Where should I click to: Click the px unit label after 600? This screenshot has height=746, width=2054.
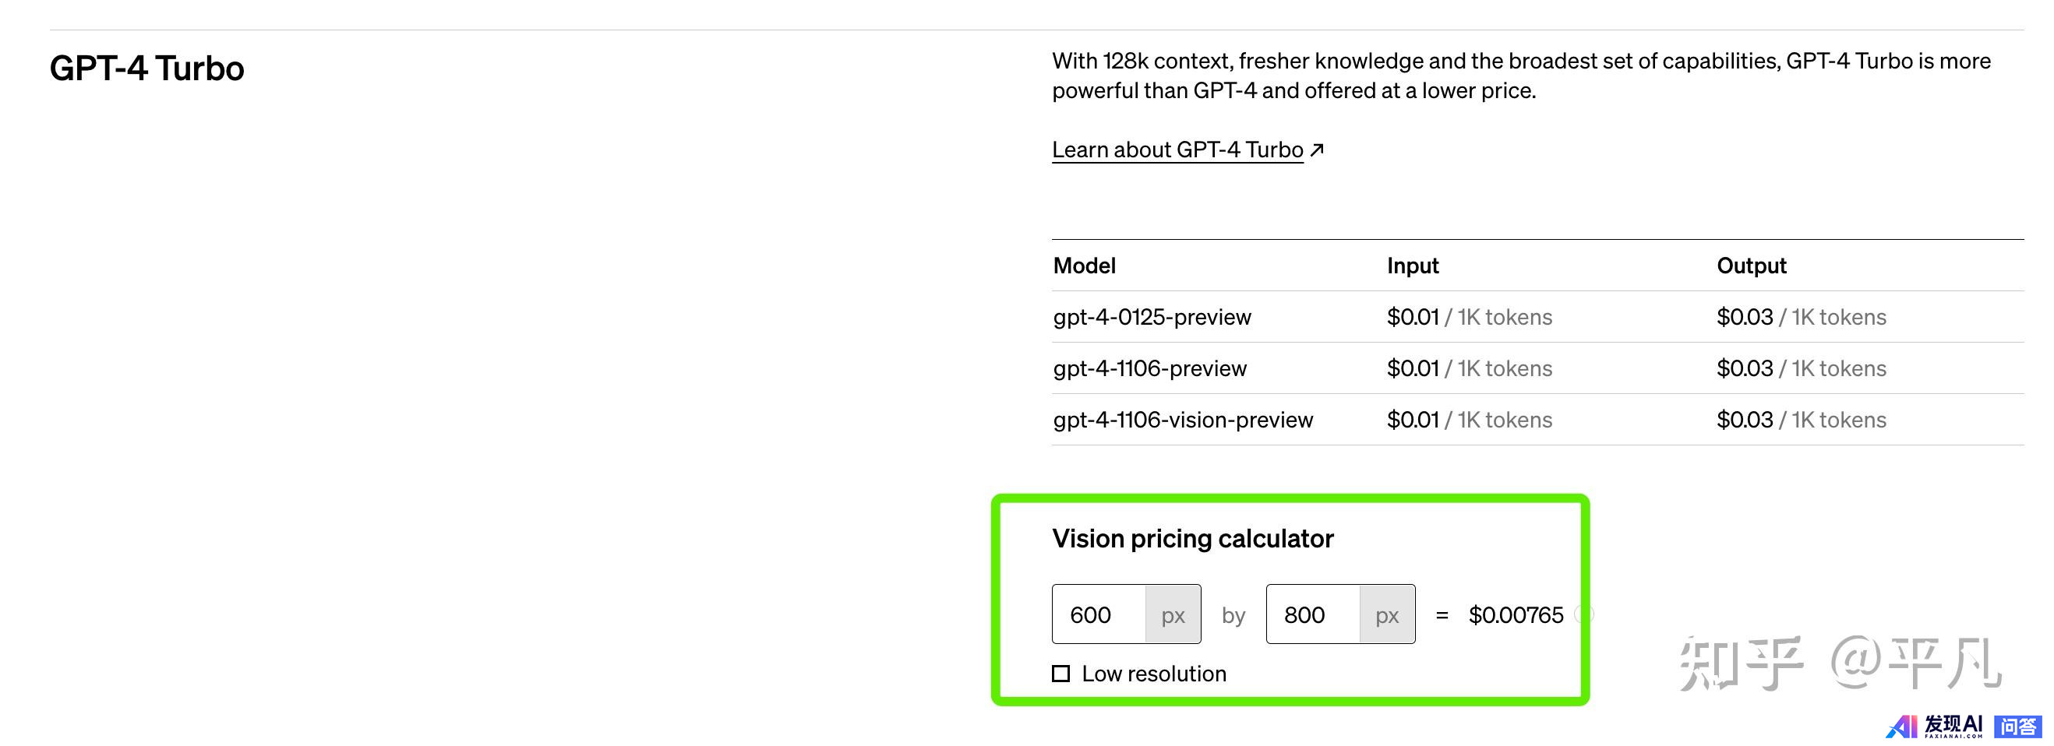pyautogui.click(x=1173, y=614)
